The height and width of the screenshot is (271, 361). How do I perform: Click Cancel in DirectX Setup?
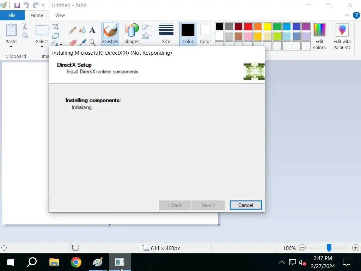[246, 205]
